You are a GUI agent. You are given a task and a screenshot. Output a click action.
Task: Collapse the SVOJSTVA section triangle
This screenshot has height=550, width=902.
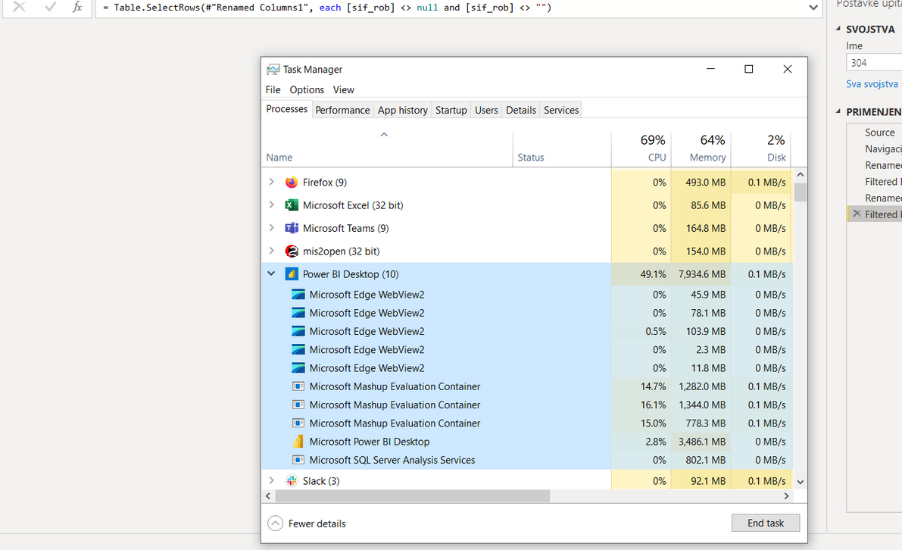pos(838,28)
